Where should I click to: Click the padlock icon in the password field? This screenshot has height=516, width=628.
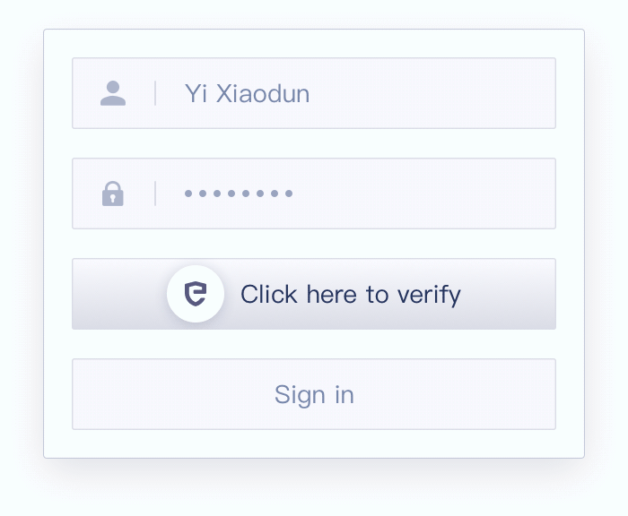pyautogui.click(x=113, y=193)
